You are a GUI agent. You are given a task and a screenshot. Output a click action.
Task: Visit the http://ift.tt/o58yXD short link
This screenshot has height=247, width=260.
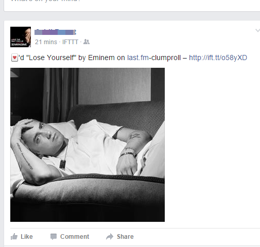point(218,58)
